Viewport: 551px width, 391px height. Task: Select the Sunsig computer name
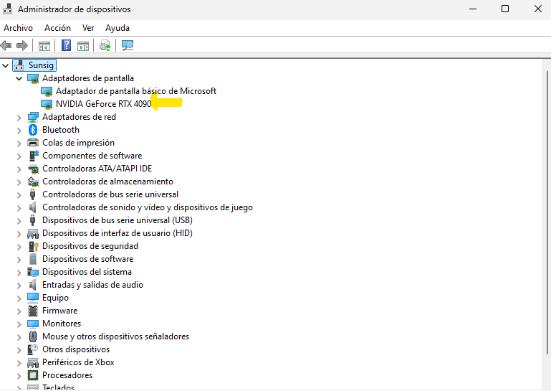(41, 65)
